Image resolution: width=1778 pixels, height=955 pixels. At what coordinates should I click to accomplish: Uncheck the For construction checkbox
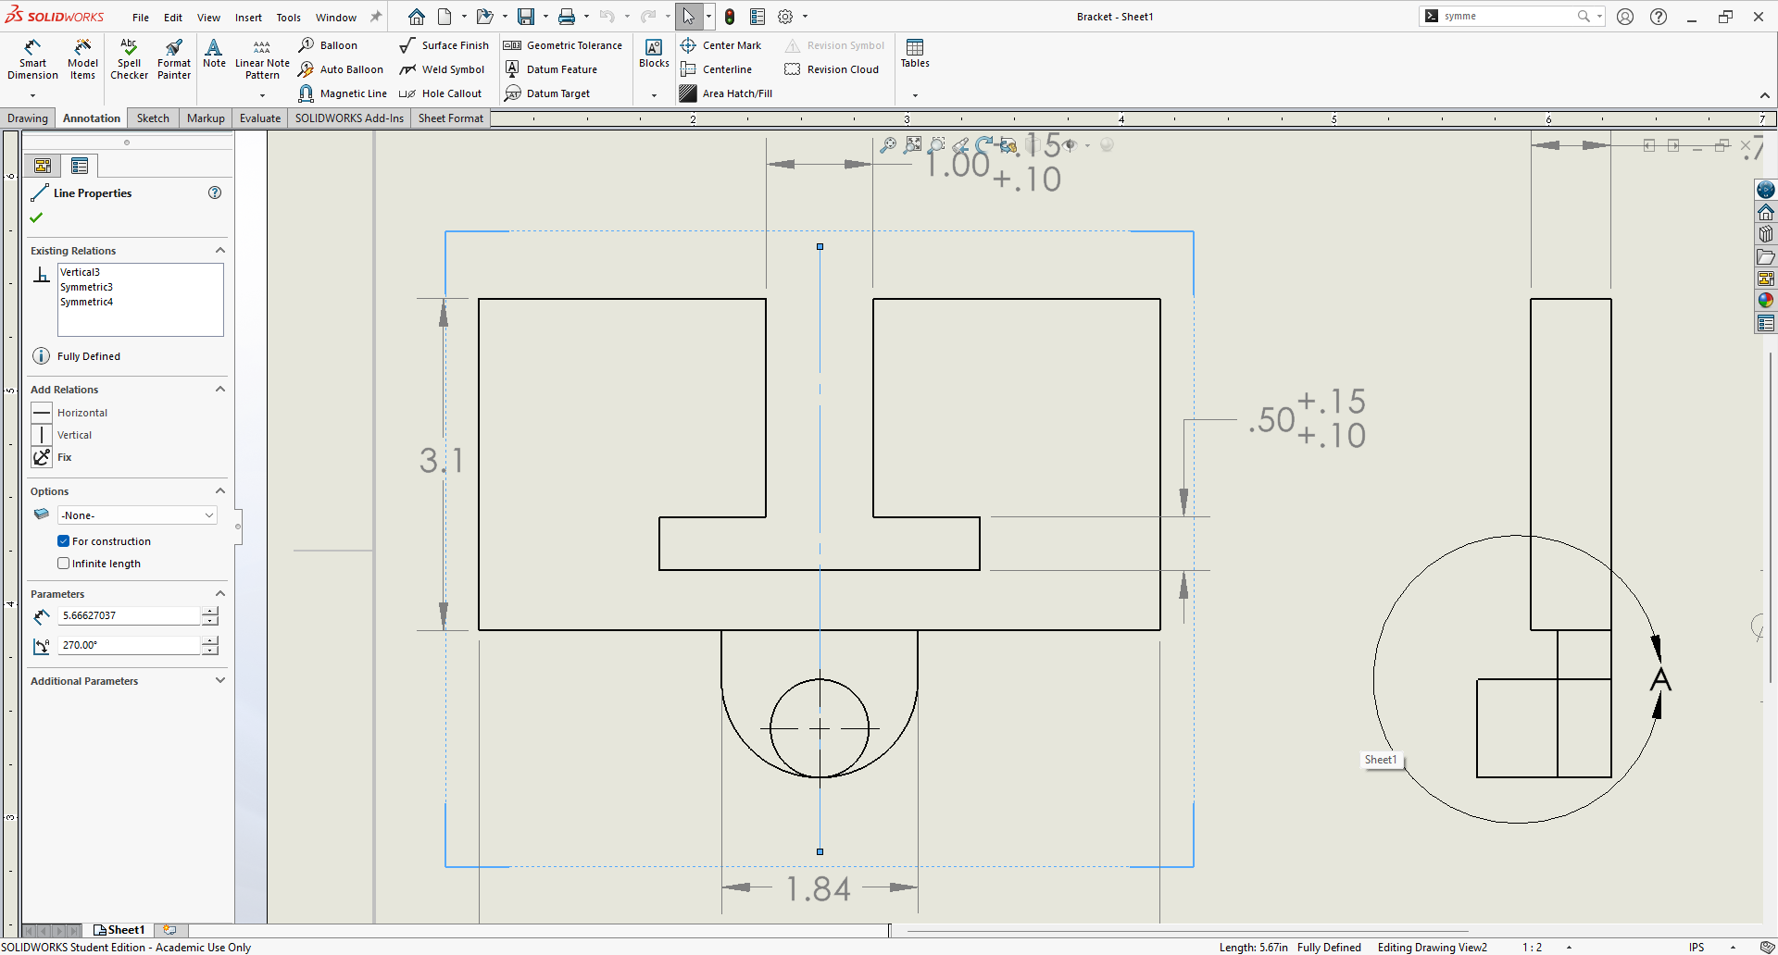click(64, 541)
